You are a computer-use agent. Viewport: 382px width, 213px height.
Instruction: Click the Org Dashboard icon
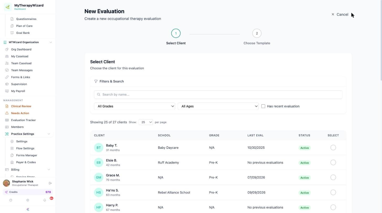tap(7, 49)
